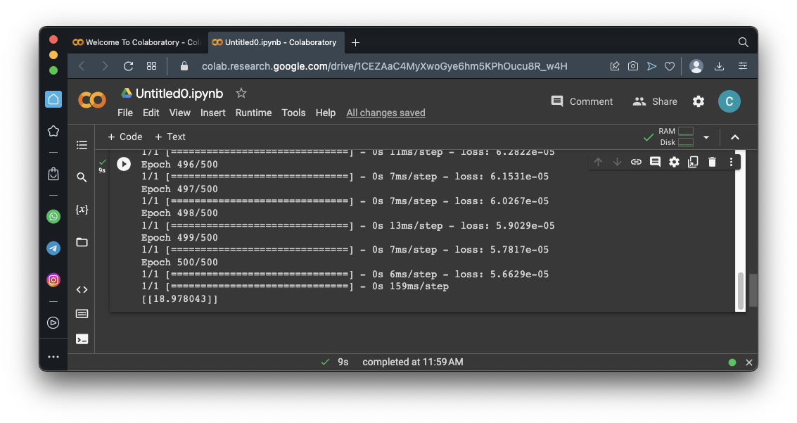
Task: Star the Untitled0.ipynb notebook
Action: (x=241, y=93)
